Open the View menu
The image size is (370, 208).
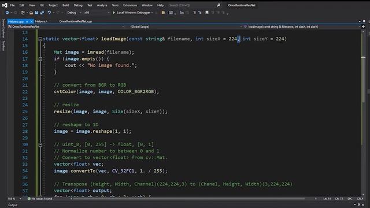tap(32, 5)
